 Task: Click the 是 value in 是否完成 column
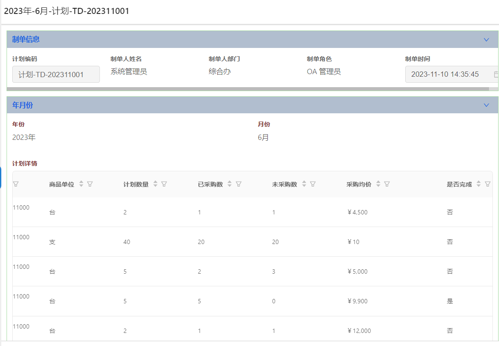450,301
